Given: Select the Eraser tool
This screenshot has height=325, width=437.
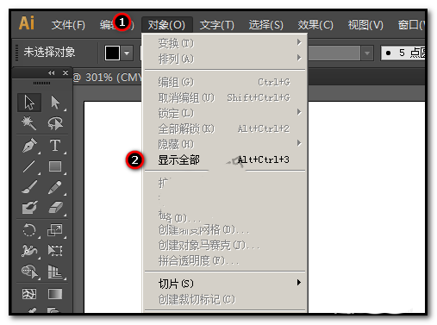Looking at the screenshot, I should [55, 208].
